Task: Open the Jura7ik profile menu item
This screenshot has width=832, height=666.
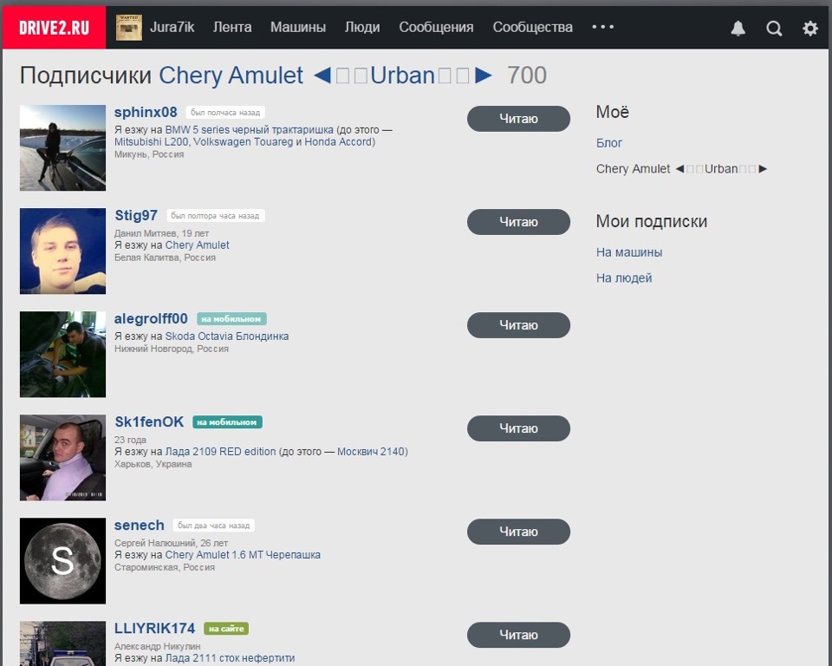Action: tap(172, 27)
